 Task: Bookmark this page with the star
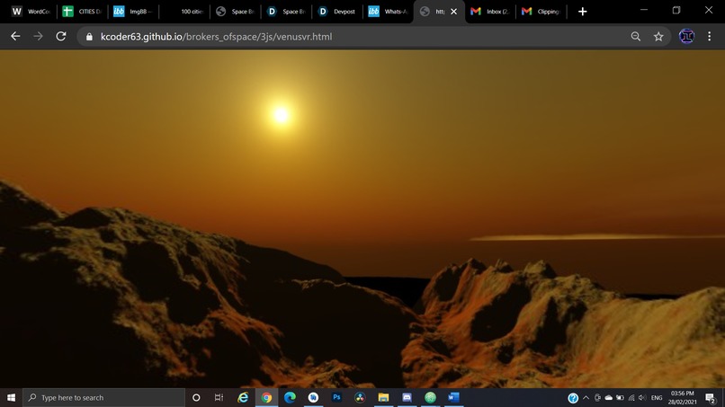[658, 37]
